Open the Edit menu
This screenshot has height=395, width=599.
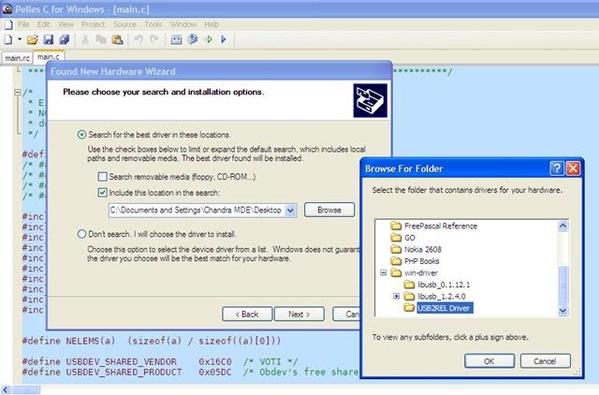tap(44, 24)
